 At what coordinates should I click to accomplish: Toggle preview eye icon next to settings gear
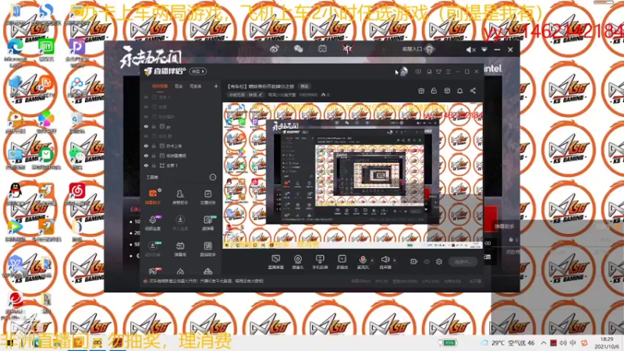(x=427, y=261)
